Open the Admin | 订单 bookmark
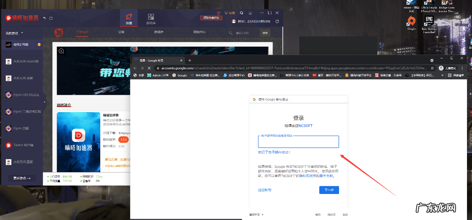472x220 pixels. click(x=158, y=75)
